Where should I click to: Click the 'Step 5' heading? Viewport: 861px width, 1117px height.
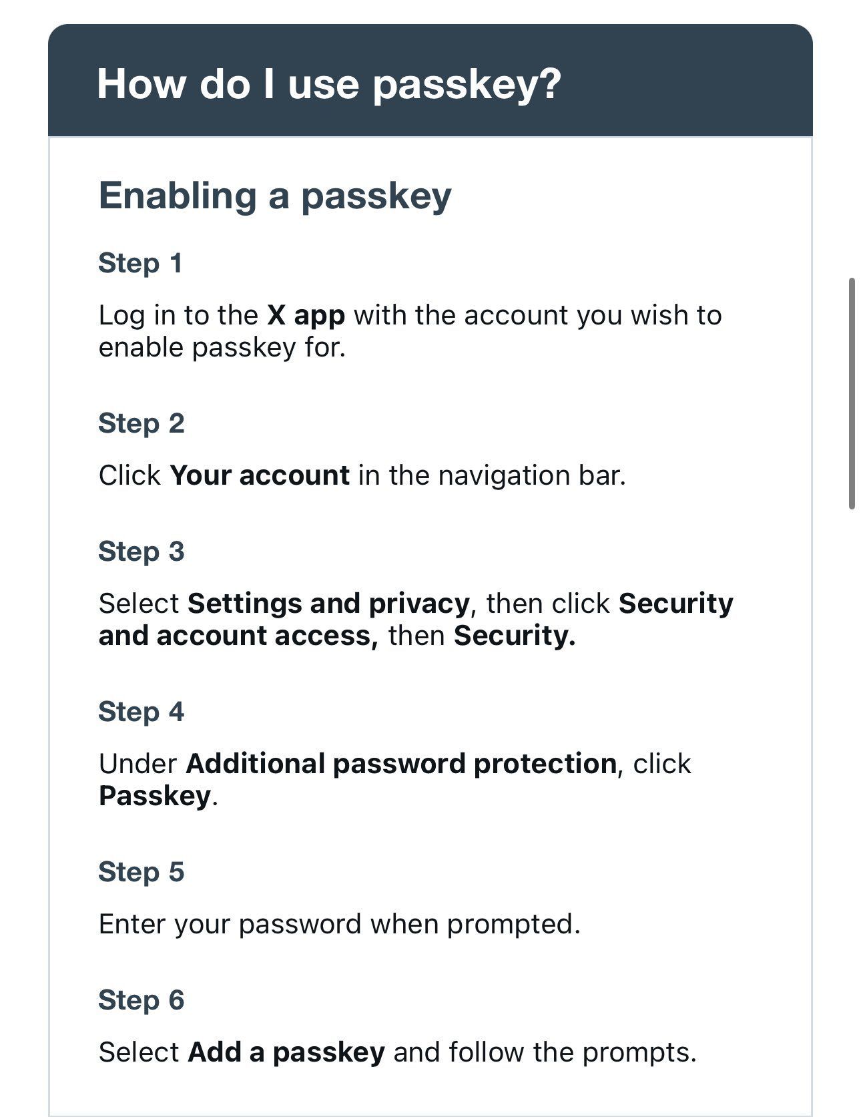[x=141, y=872]
